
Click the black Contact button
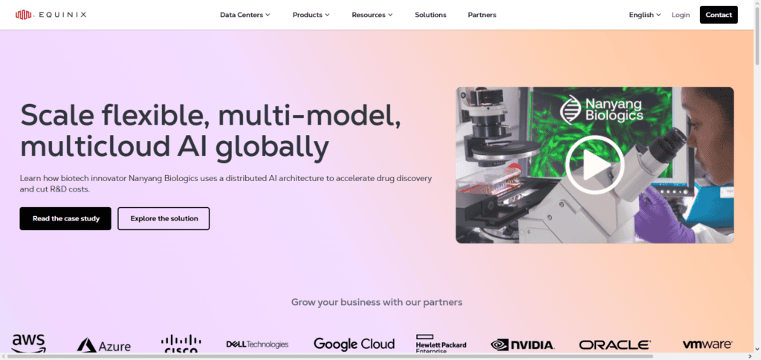[x=719, y=15]
